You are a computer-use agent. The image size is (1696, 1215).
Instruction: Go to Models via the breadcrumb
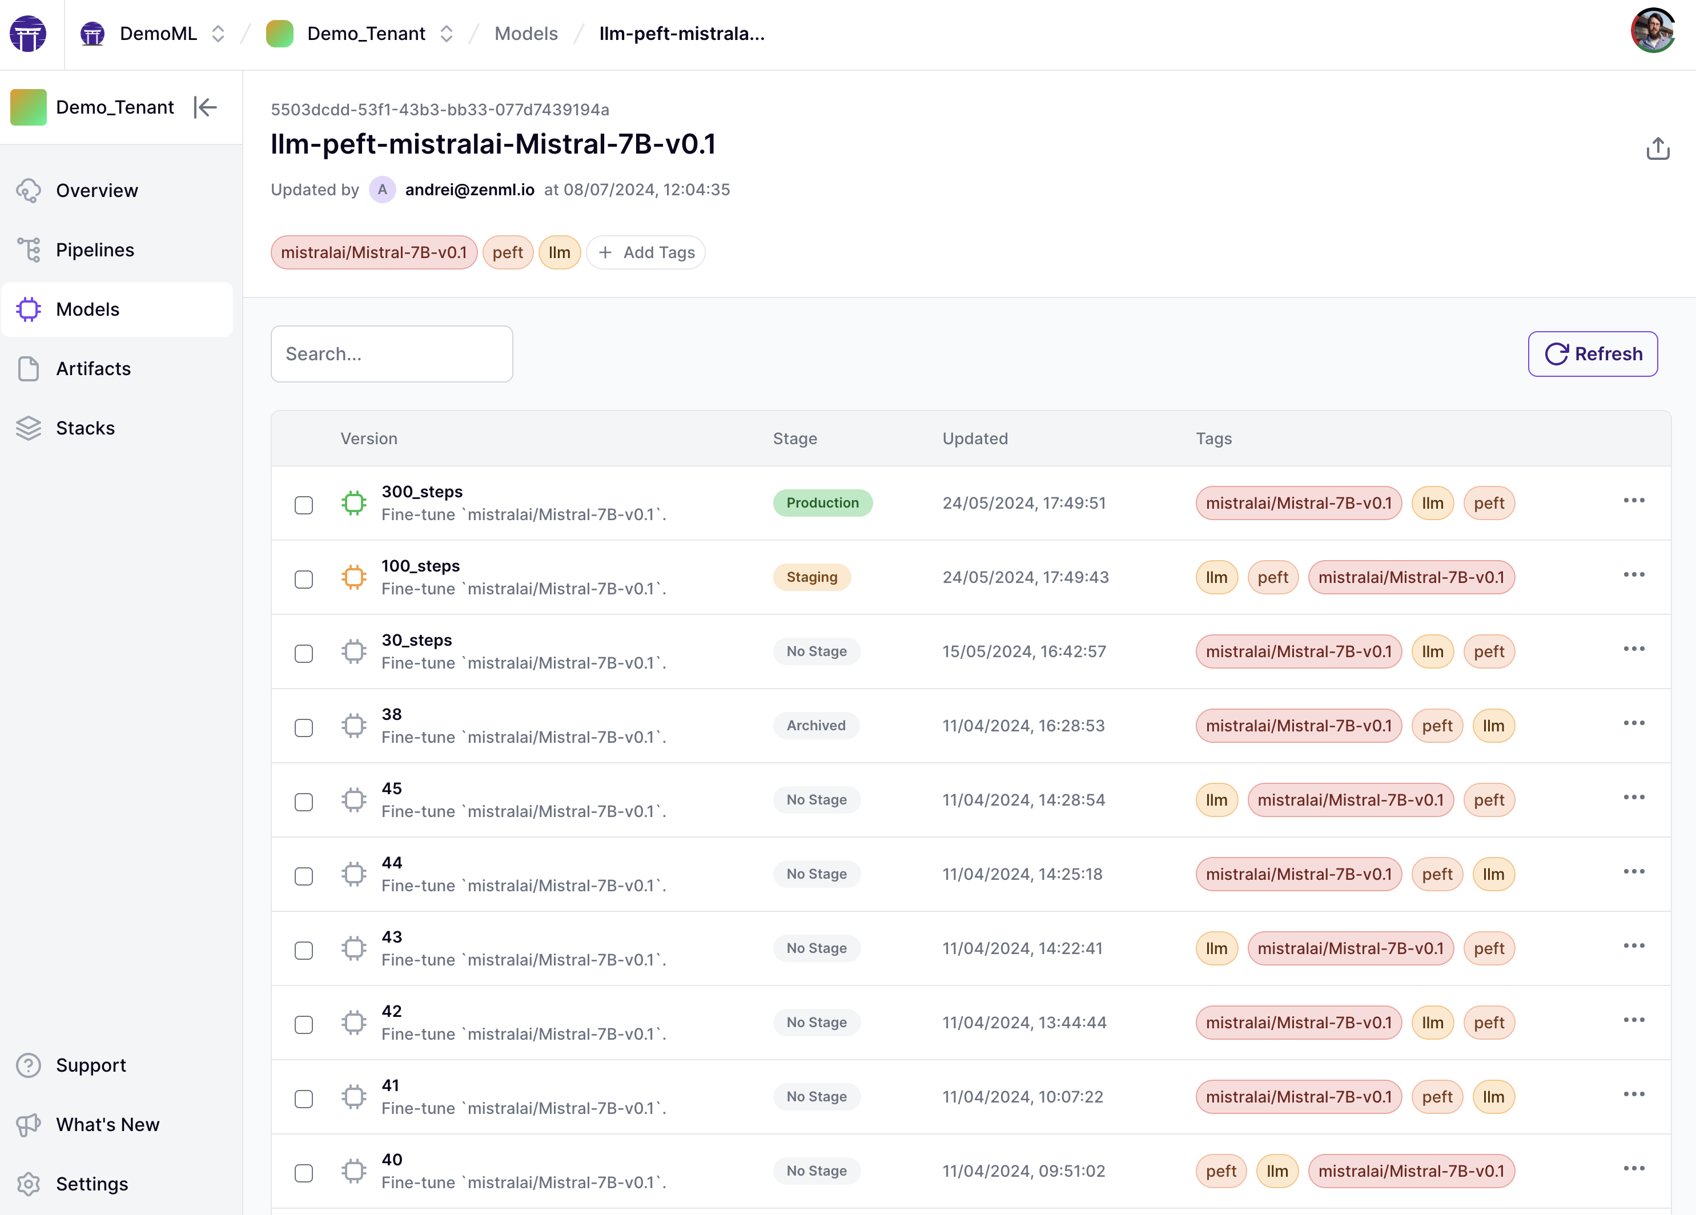pyautogui.click(x=526, y=34)
